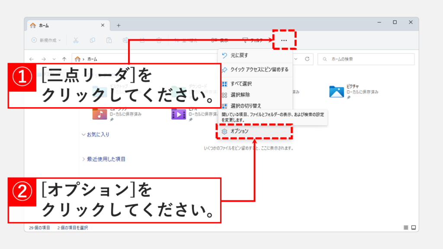
Task: Refresh the current folder view
Action: [x=307, y=59]
